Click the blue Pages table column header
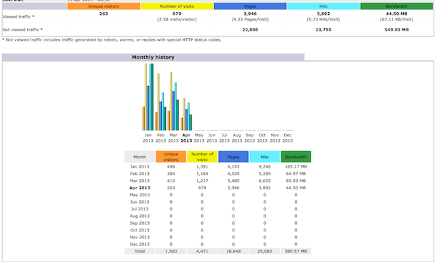 tap(233, 157)
